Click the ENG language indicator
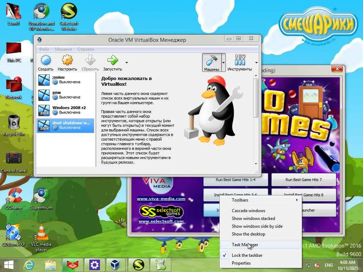Viewport: 363px width, 272px height. pos(329,265)
